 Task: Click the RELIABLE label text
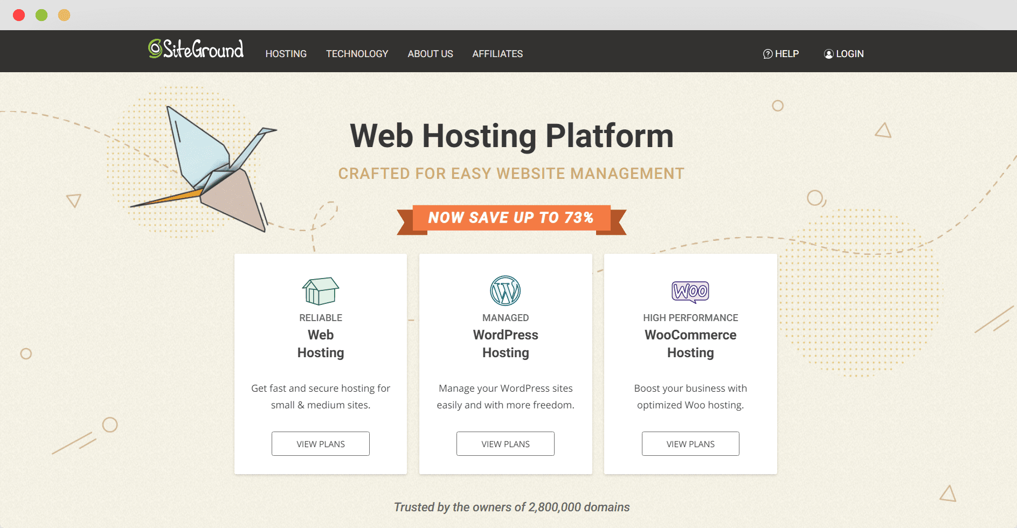pyautogui.click(x=321, y=318)
